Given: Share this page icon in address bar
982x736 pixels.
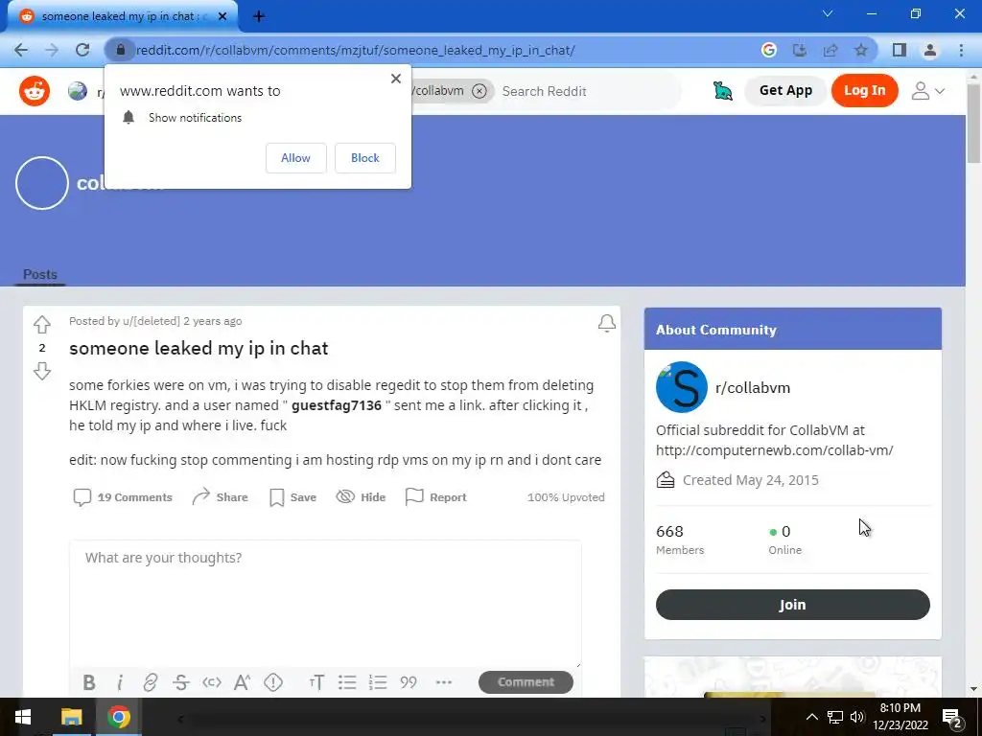Looking at the screenshot, I should pos(830,50).
